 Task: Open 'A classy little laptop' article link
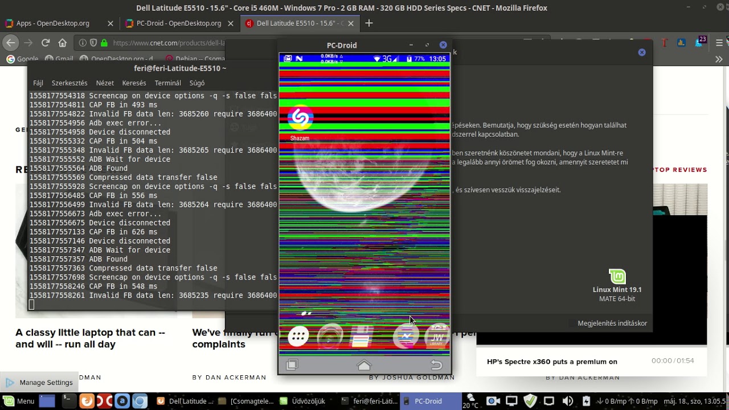[90, 338]
